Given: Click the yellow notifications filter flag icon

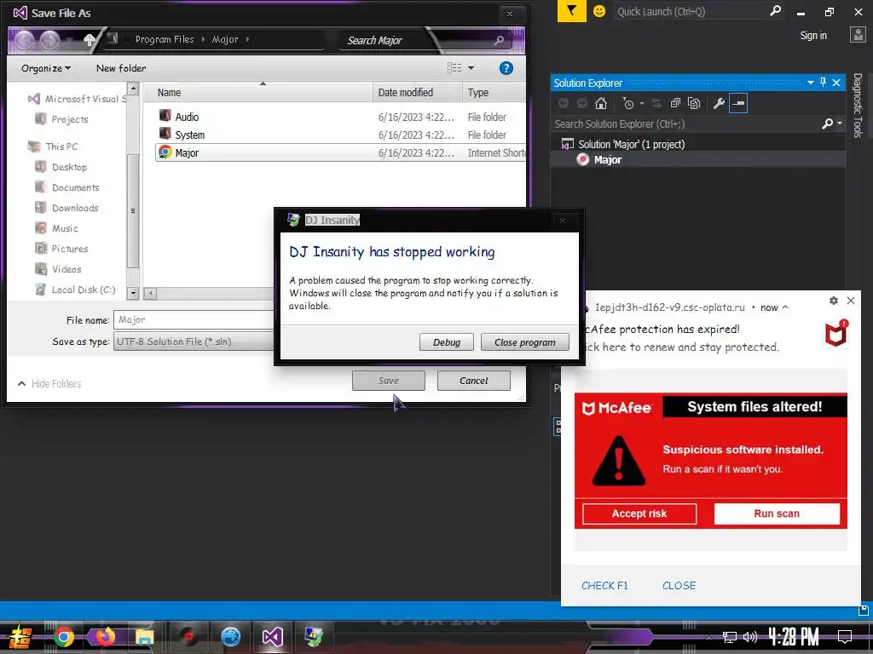Looking at the screenshot, I should pos(572,11).
